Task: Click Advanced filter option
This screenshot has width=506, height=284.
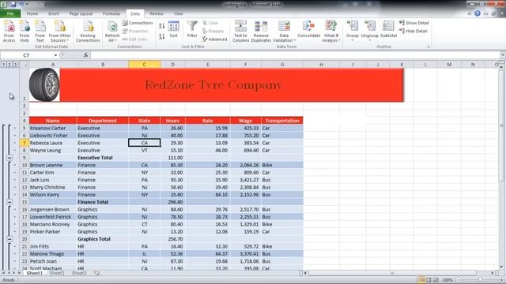Action: 214,39
